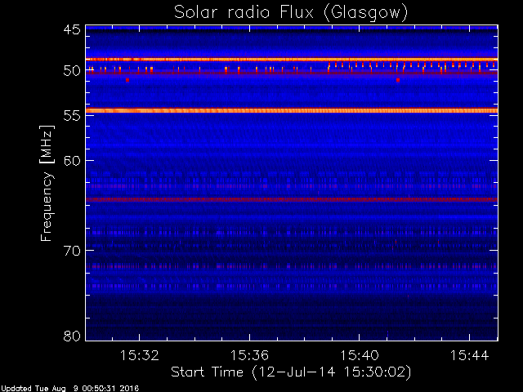Click the 'Updated Tue Aug 9 00:50:31 2016' footer
This screenshot has width=523, height=392.
tap(69, 389)
